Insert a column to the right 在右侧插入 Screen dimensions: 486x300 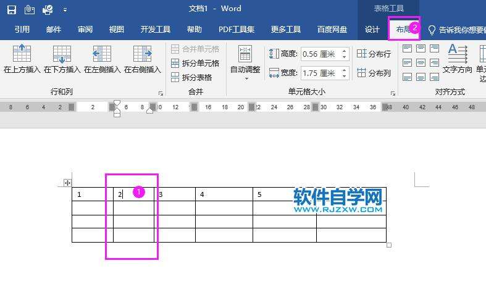pyautogui.click(x=142, y=59)
